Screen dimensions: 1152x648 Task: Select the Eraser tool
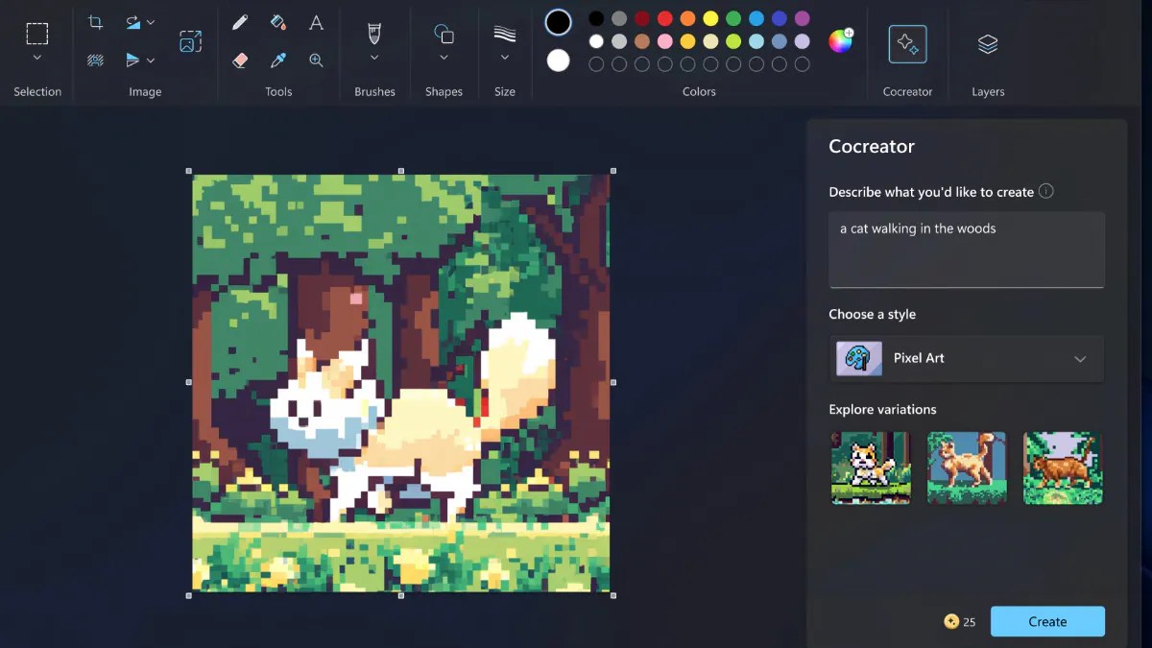pos(240,60)
